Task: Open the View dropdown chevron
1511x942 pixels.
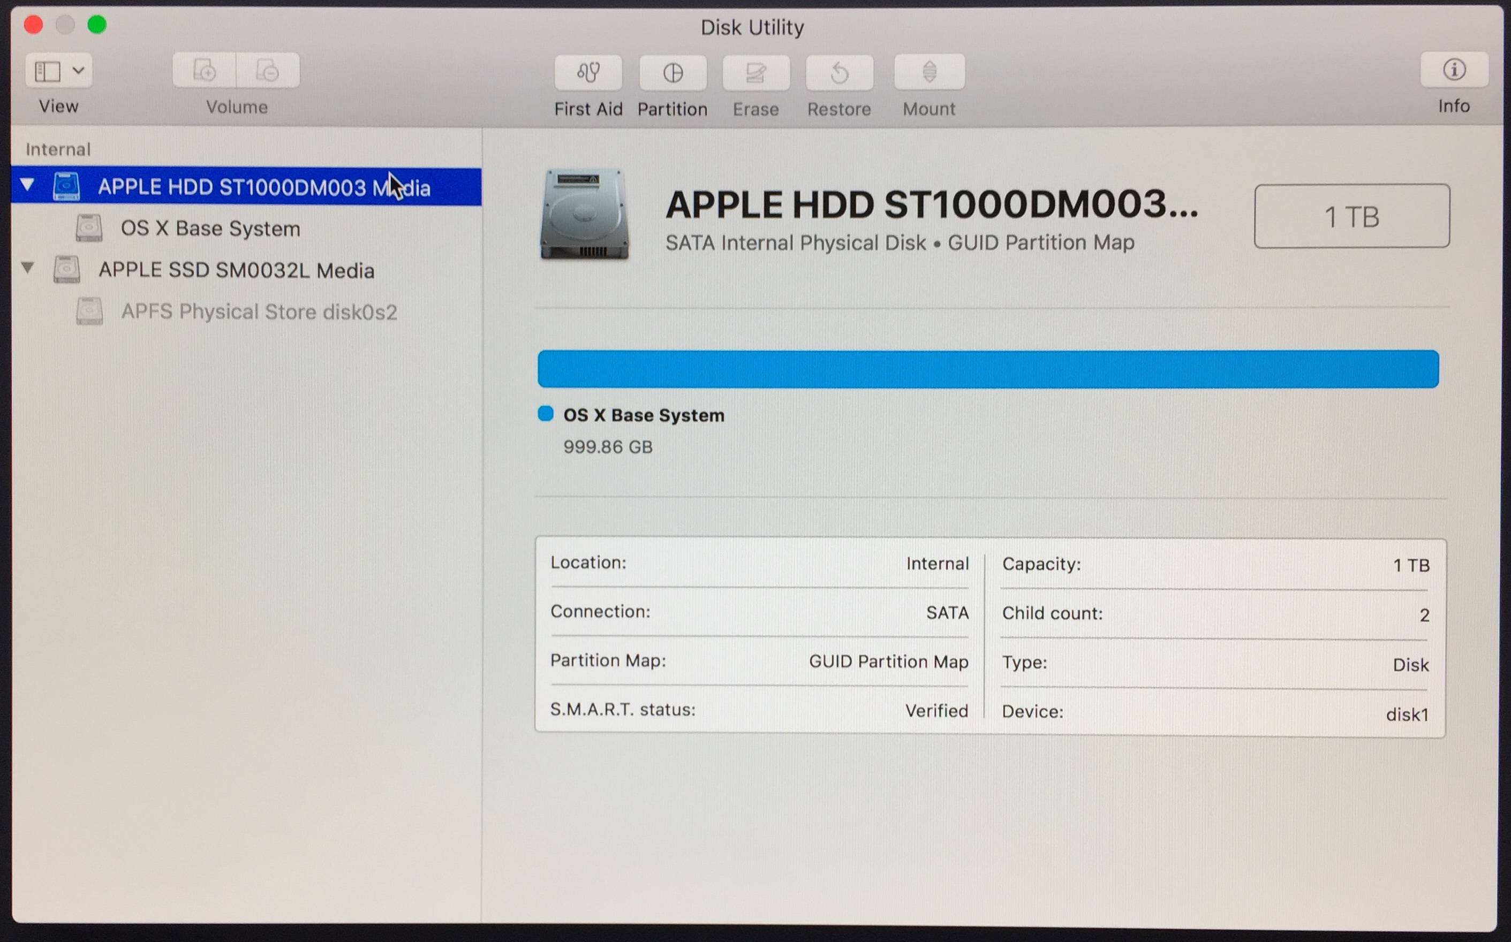Action: (79, 71)
